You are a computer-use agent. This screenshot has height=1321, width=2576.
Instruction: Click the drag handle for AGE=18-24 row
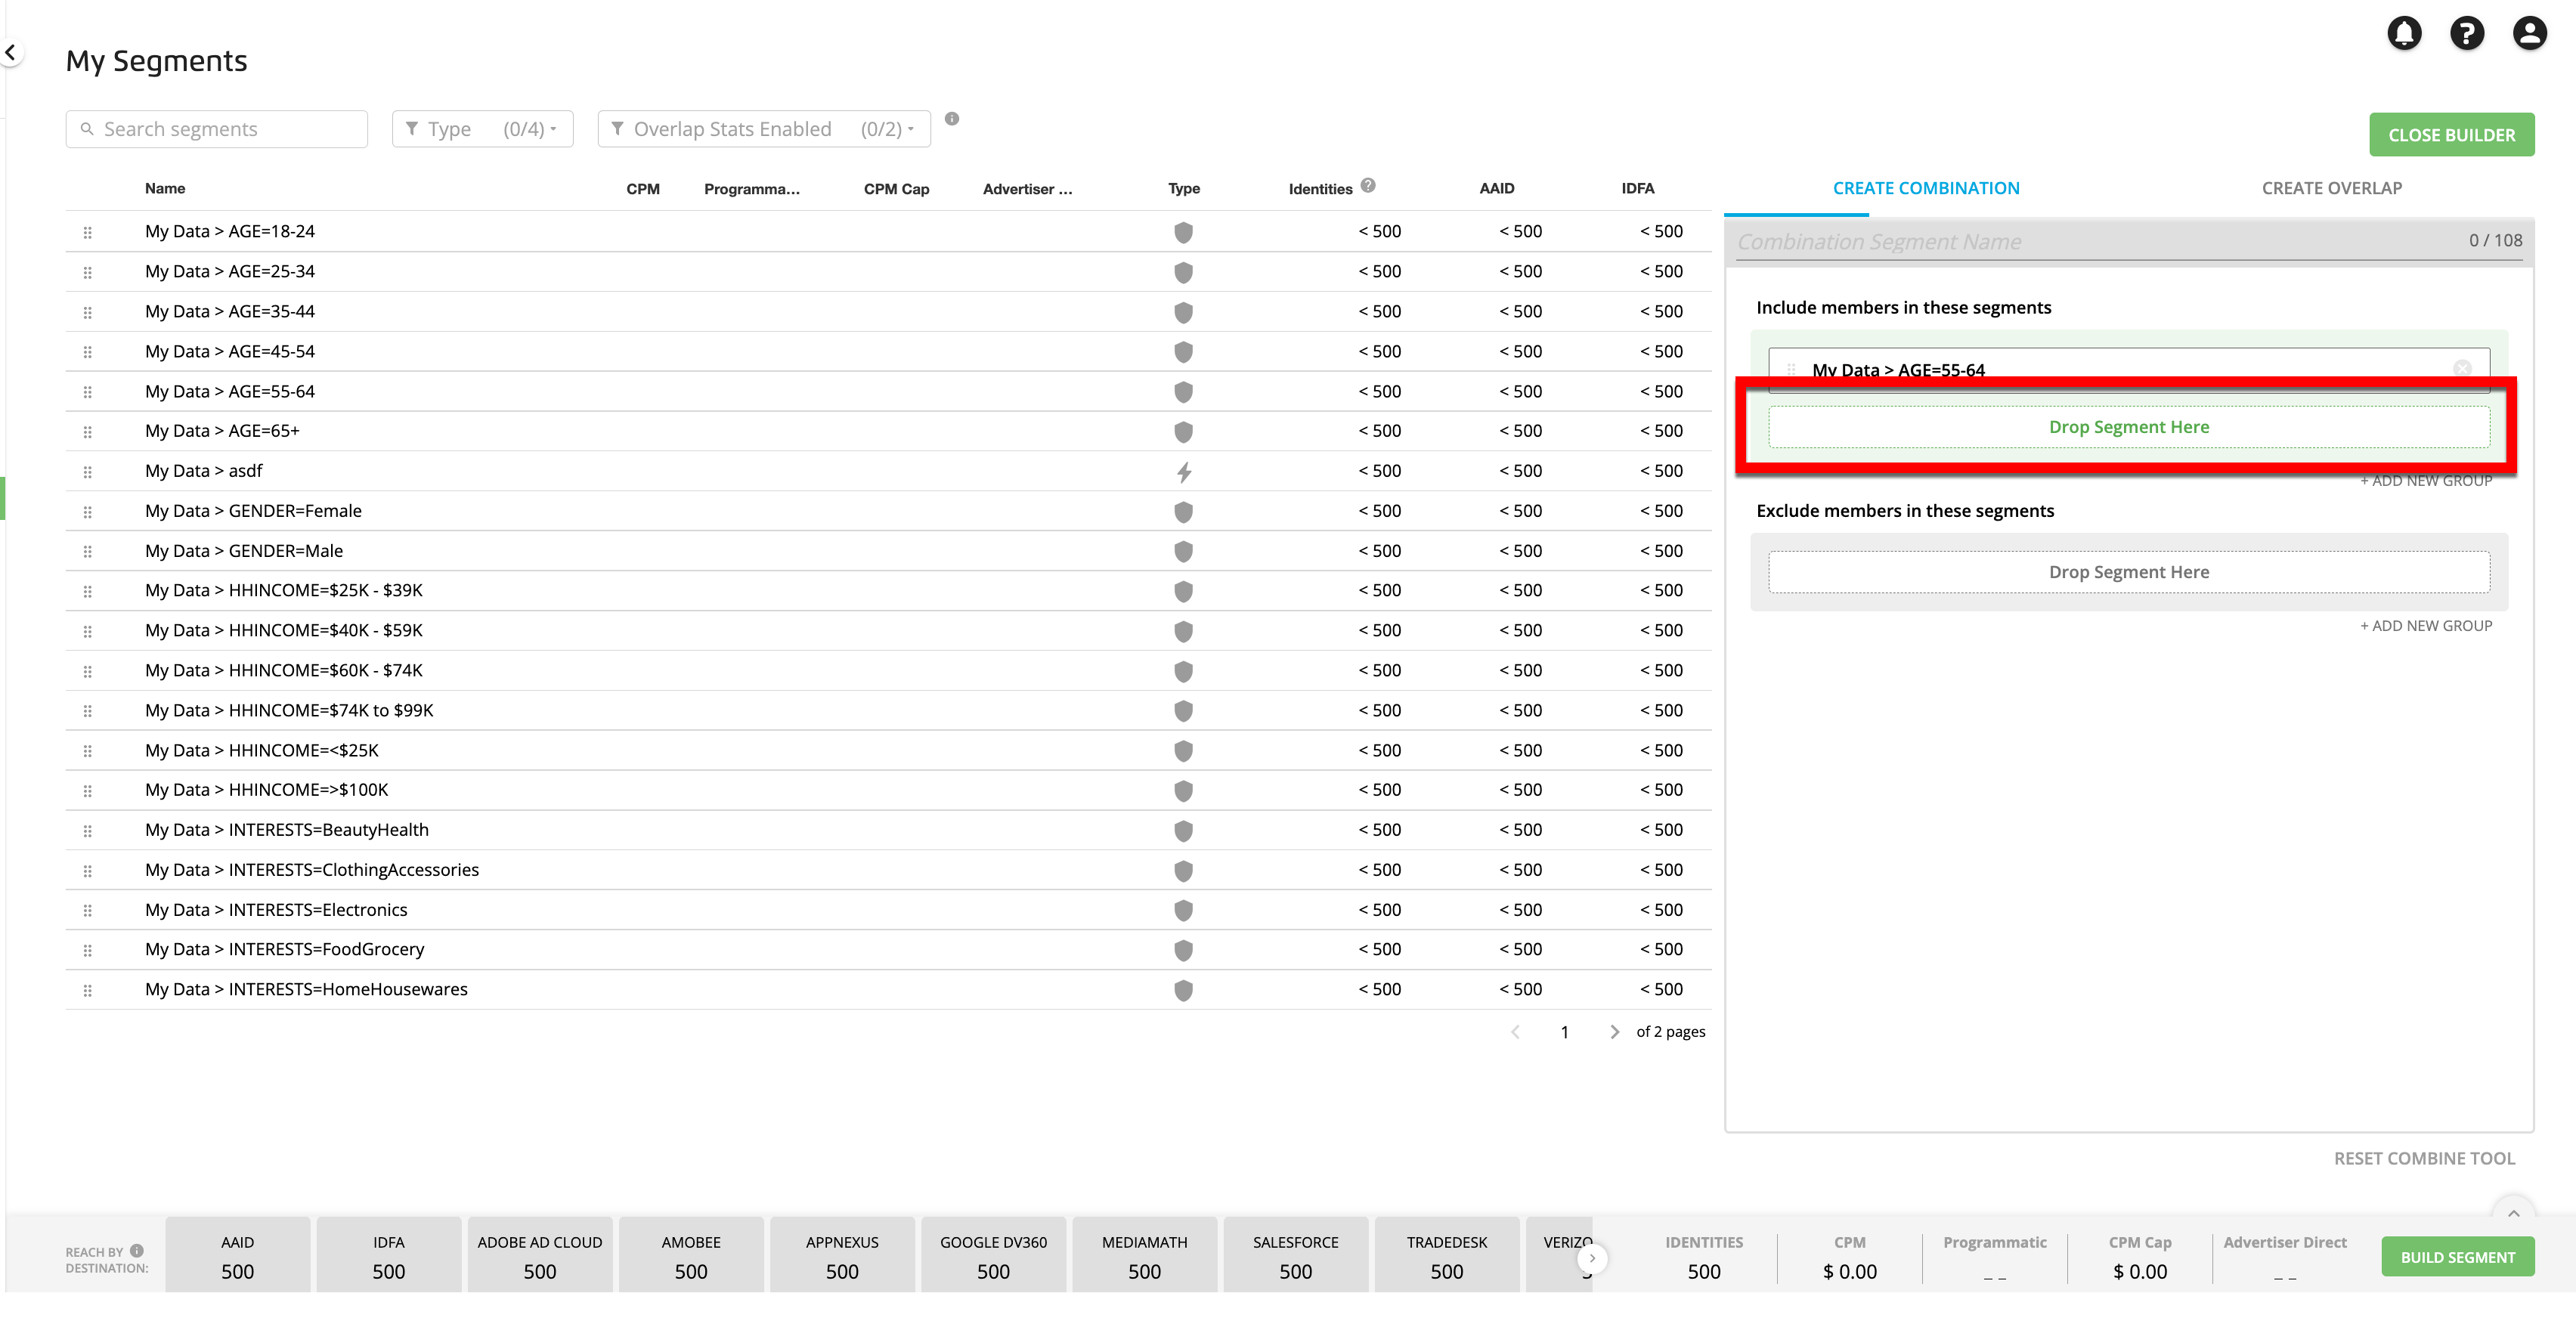[88, 232]
